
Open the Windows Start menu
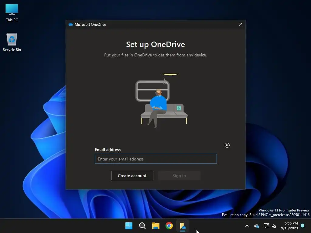[129, 226]
